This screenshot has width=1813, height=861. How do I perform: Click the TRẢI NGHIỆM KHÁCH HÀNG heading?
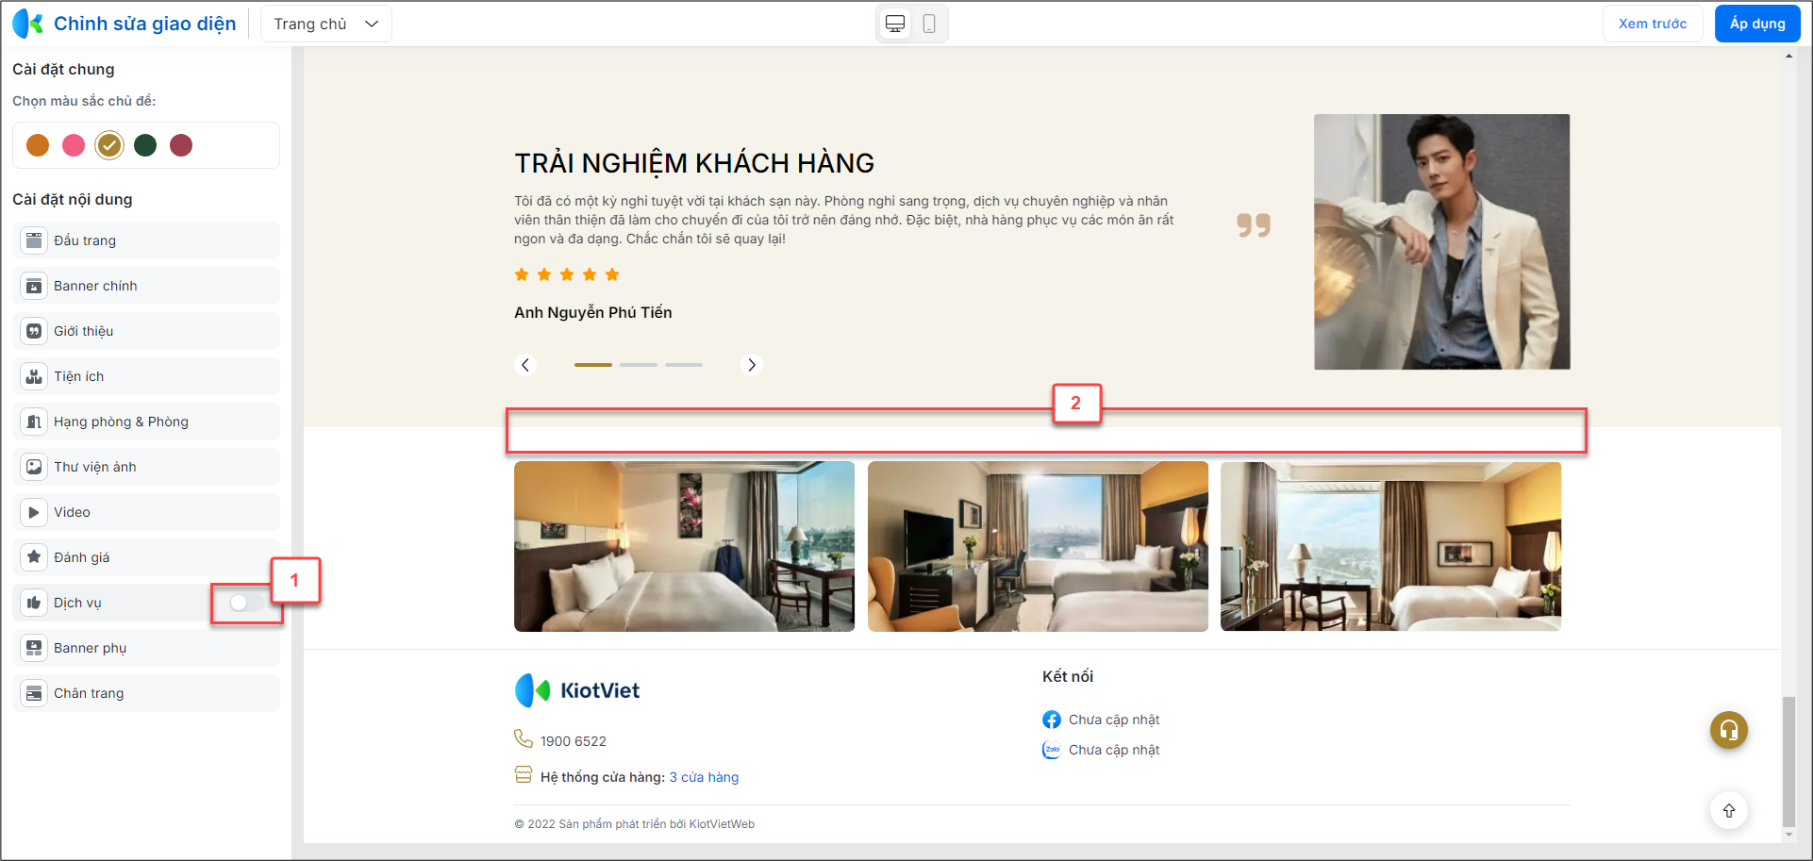694,163
